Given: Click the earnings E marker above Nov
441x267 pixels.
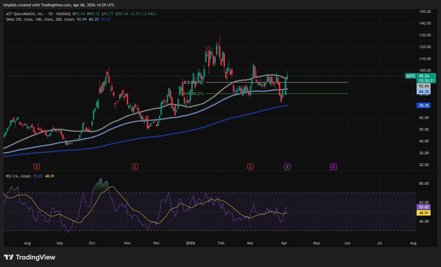Looking at the screenshot, I should [x=135, y=167].
